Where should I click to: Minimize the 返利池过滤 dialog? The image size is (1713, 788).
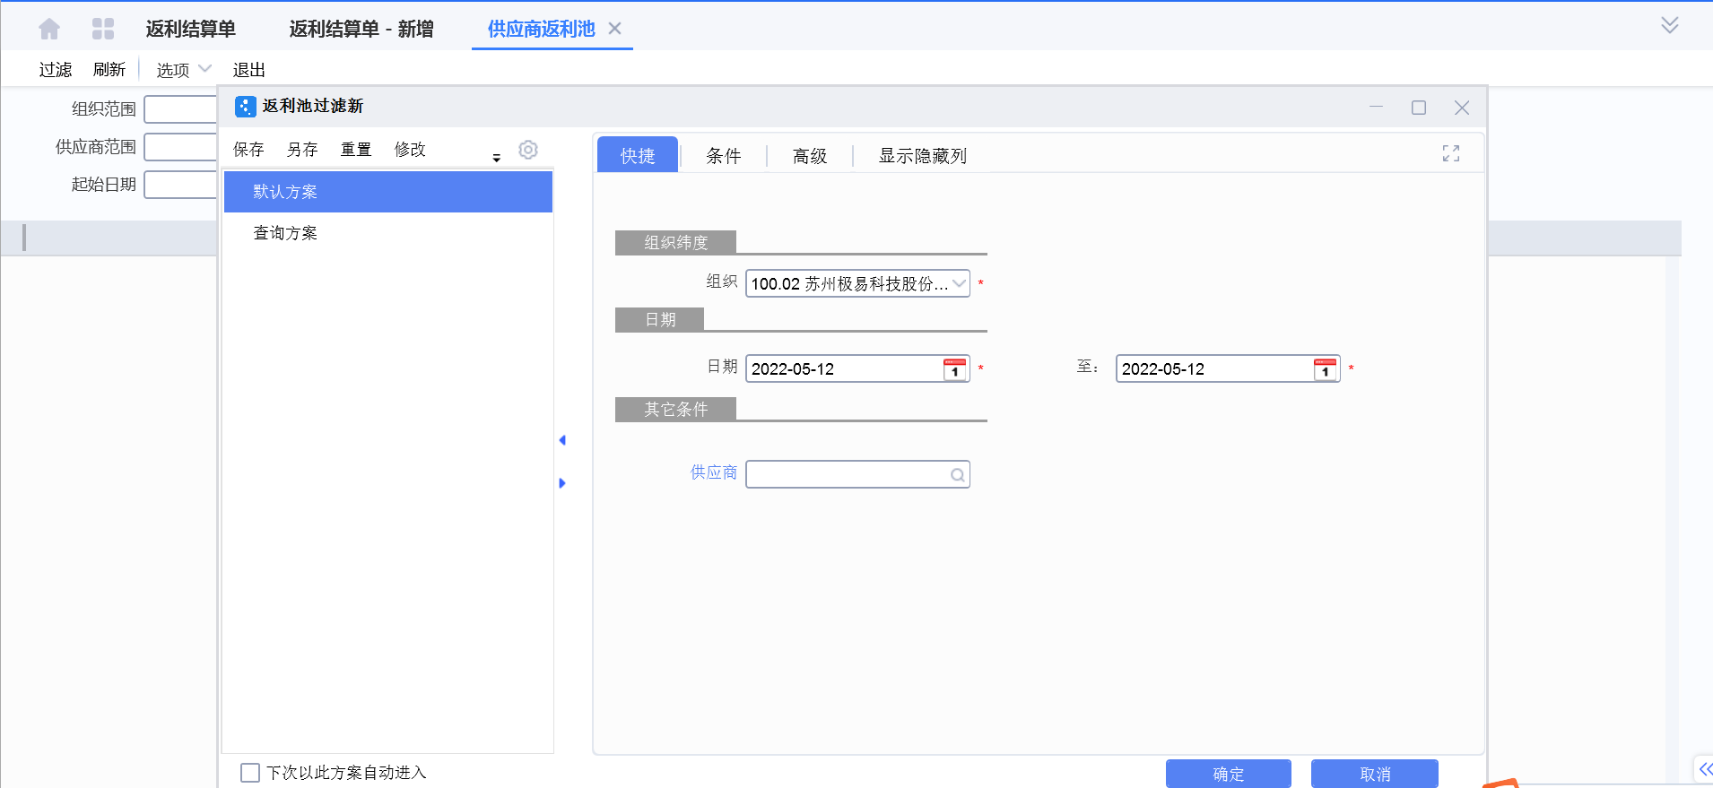(x=1376, y=107)
